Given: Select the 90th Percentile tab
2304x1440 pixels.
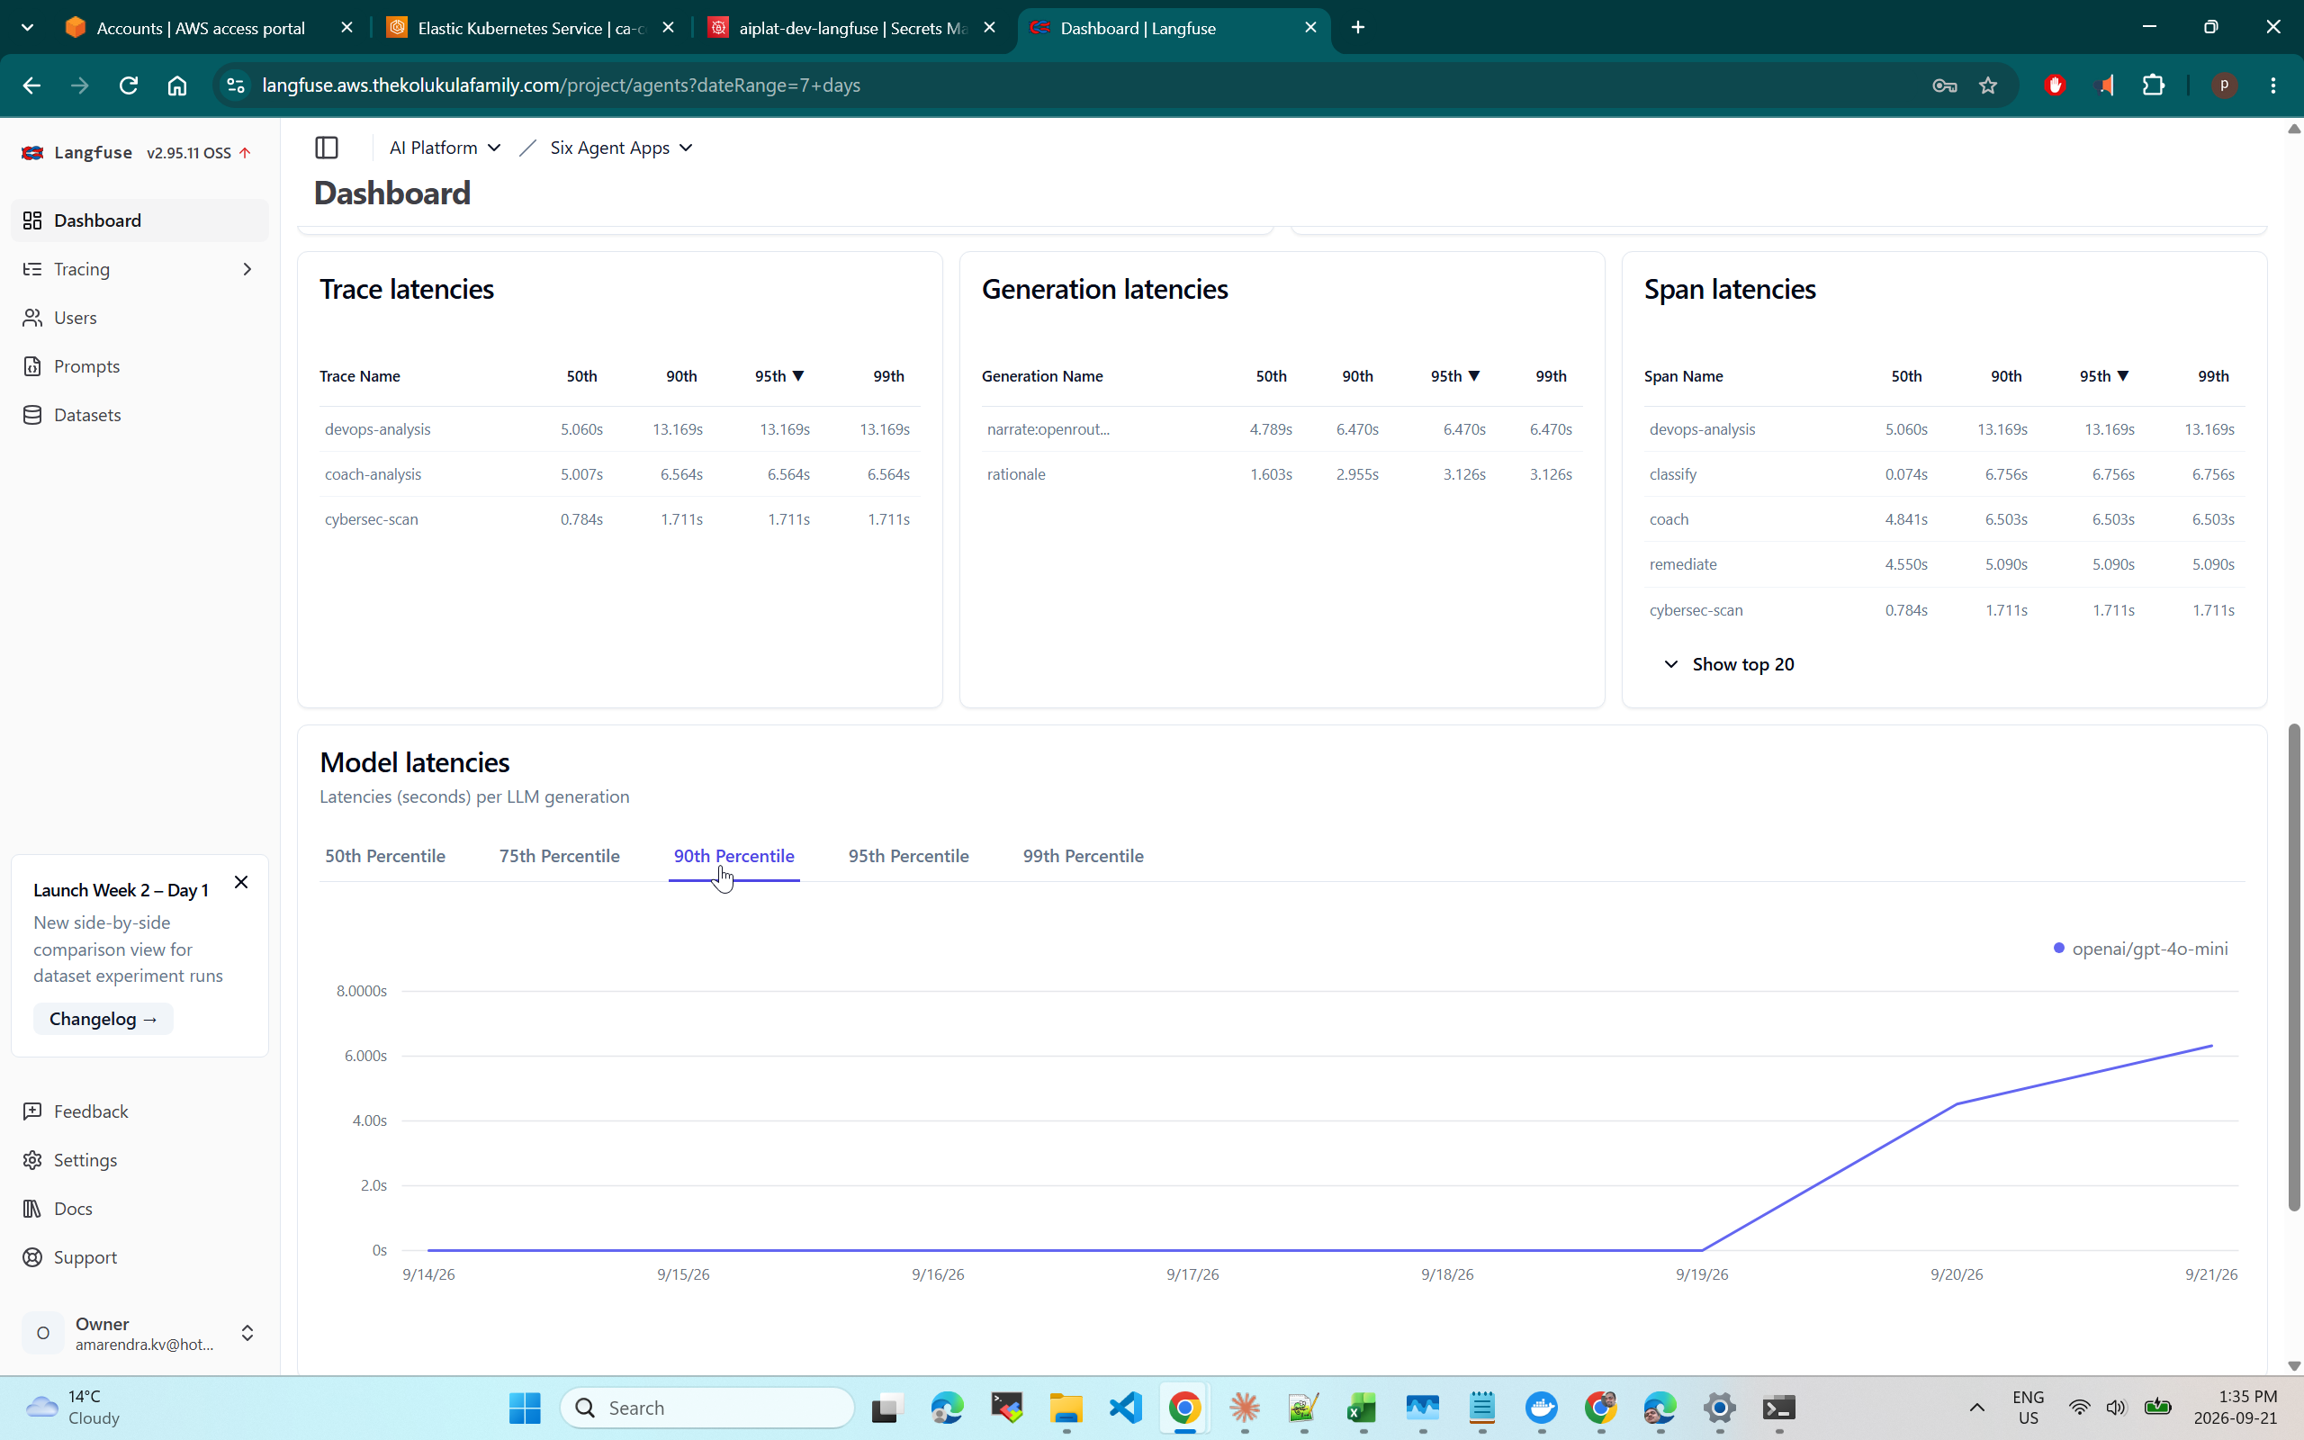Looking at the screenshot, I should coord(734,856).
